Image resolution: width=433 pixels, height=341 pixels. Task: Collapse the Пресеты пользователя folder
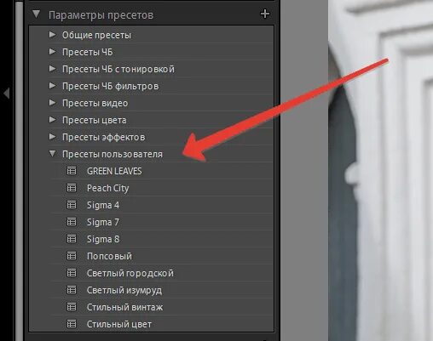coord(52,154)
